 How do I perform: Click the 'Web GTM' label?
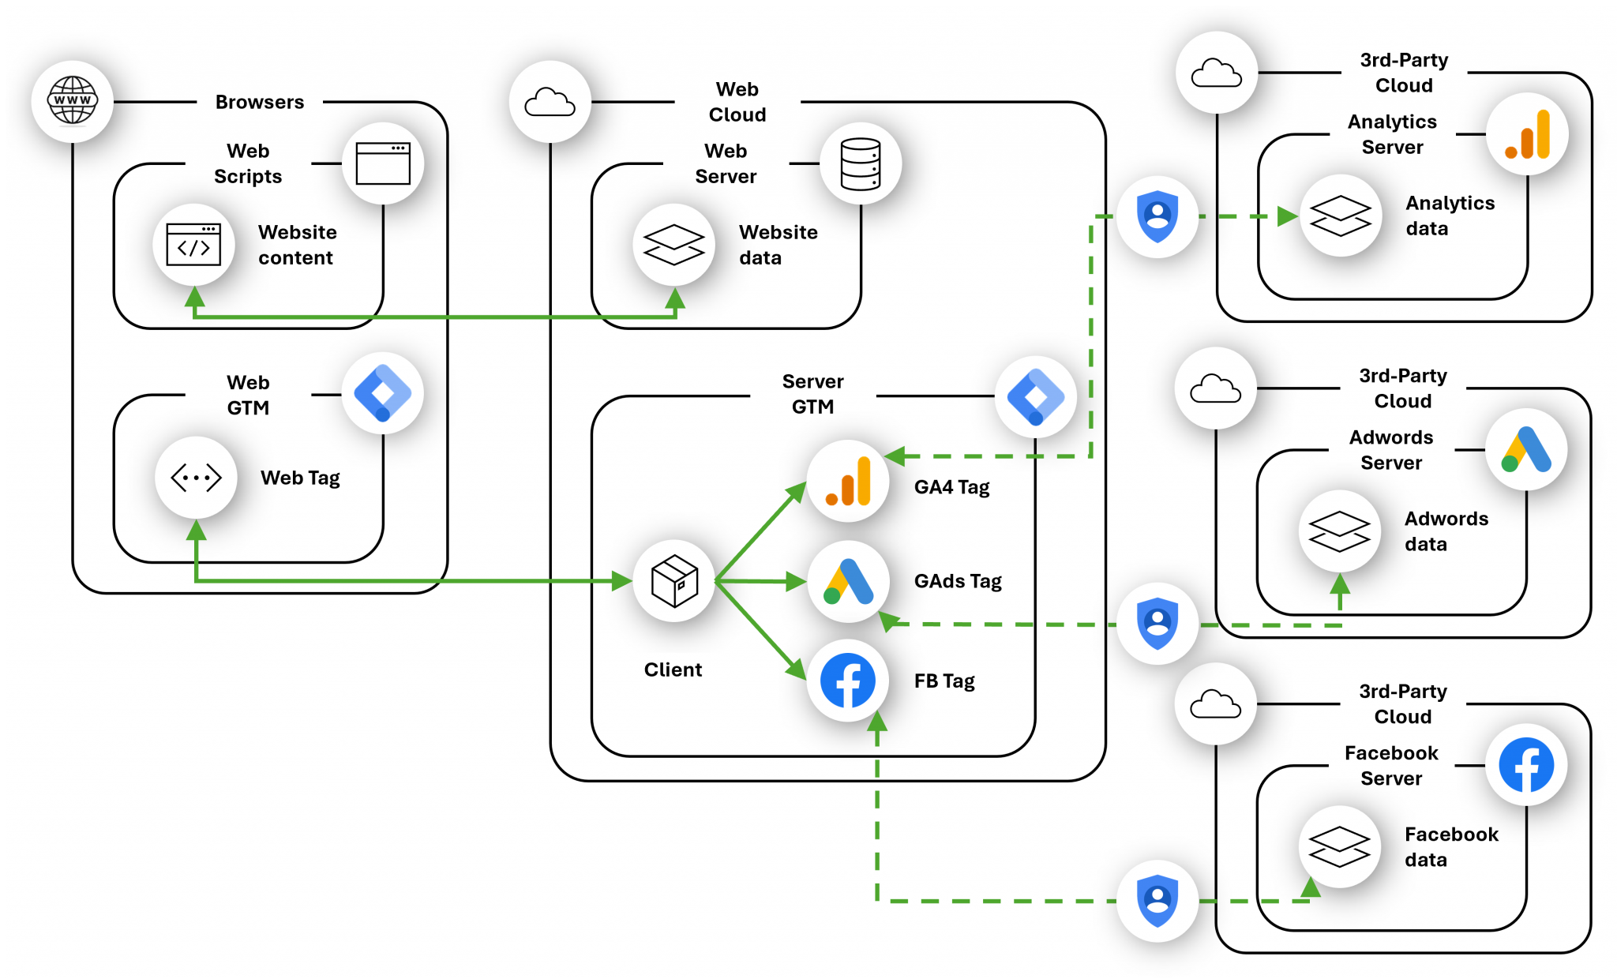pyautogui.click(x=248, y=395)
